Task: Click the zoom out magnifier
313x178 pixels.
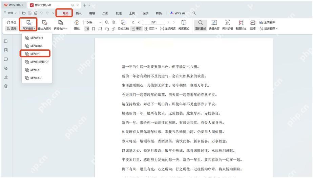Action: pos(107,22)
